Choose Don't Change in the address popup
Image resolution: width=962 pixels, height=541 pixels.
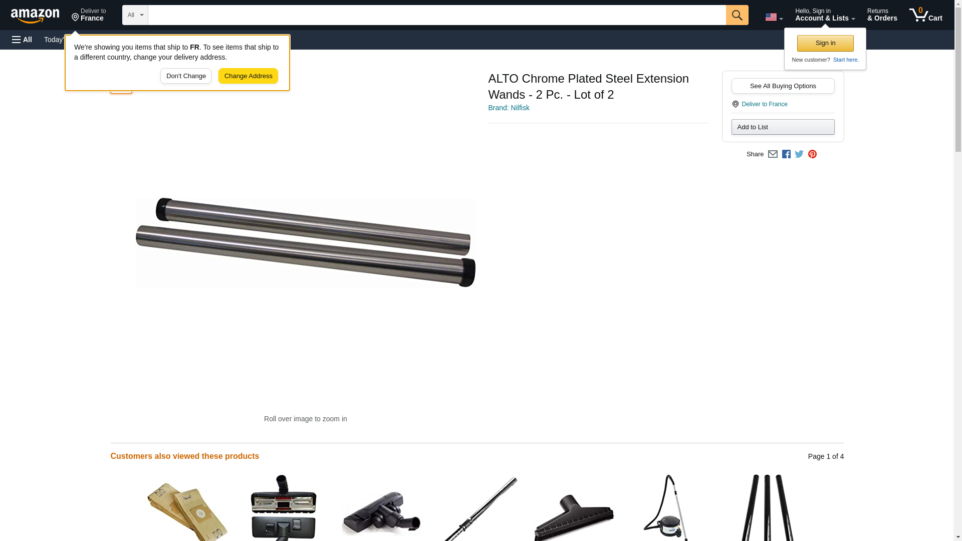click(186, 76)
